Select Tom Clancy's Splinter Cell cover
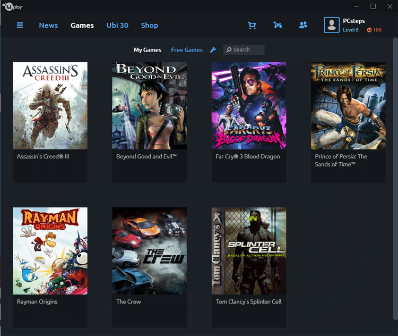Image resolution: width=398 pixels, height=336 pixels. click(249, 251)
